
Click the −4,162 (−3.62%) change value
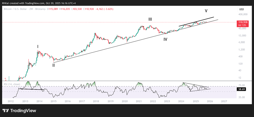(104, 9)
